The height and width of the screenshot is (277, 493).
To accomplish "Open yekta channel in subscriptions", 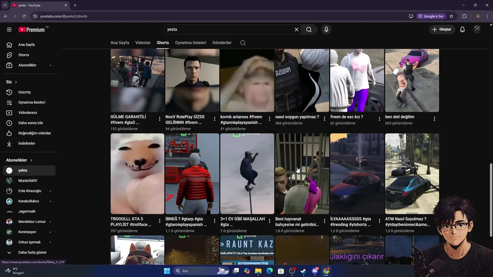I will [29, 170].
